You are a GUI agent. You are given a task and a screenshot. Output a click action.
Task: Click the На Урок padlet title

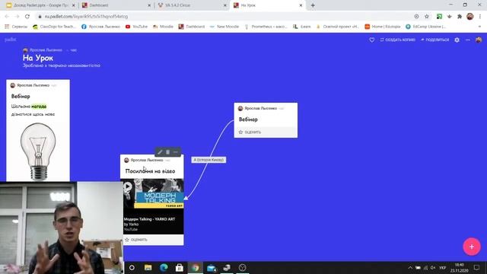[37, 58]
